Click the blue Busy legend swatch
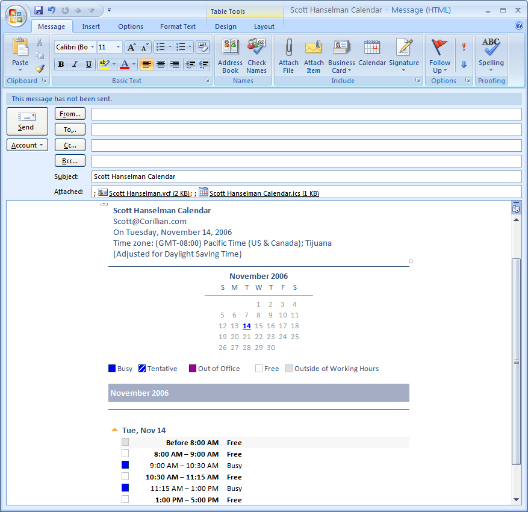Image resolution: width=528 pixels, height=512 pixels. pyautogui.click(x=112, y=369)
